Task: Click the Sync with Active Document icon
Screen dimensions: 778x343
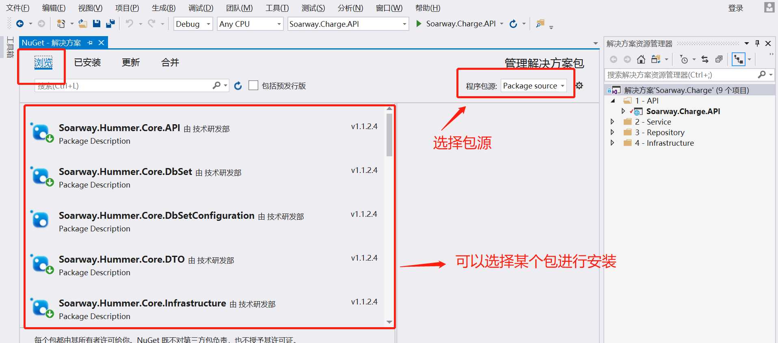Action: coord(705,60)
